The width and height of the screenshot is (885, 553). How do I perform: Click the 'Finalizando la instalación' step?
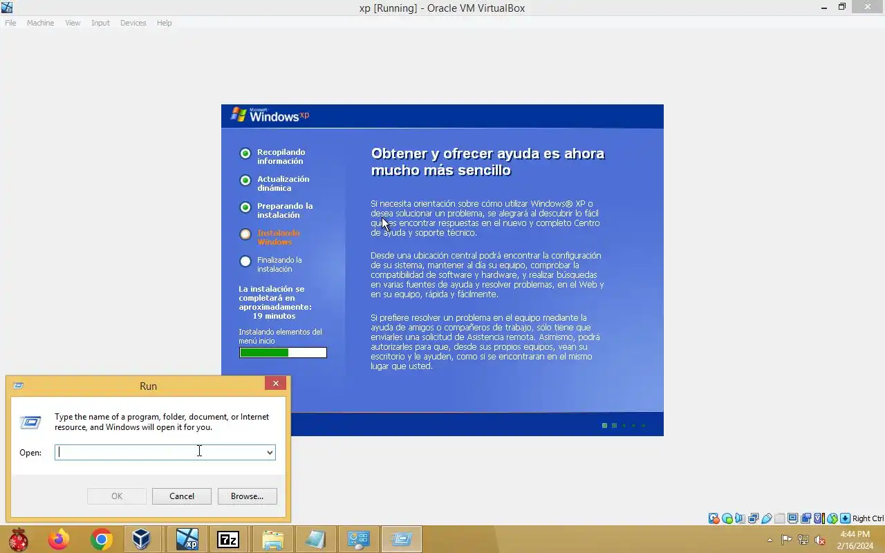point(279,264)
